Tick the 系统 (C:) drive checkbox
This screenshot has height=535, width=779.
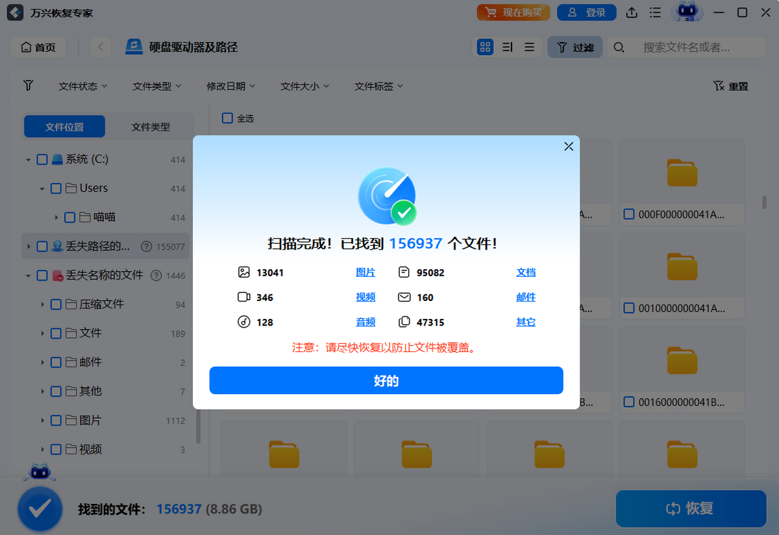tap(42, 160)
